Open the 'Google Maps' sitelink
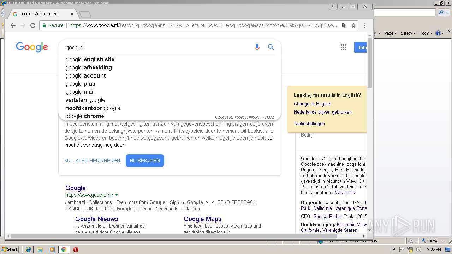The height and width of the screenshot is (254, 452). click(202, 219)
